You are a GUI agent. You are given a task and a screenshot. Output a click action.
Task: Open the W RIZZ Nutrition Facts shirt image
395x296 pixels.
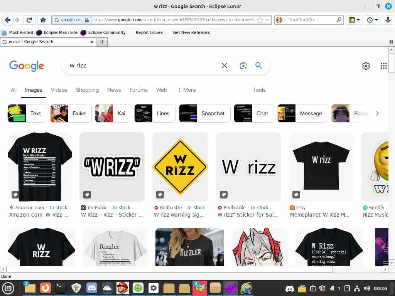point(40,167)
